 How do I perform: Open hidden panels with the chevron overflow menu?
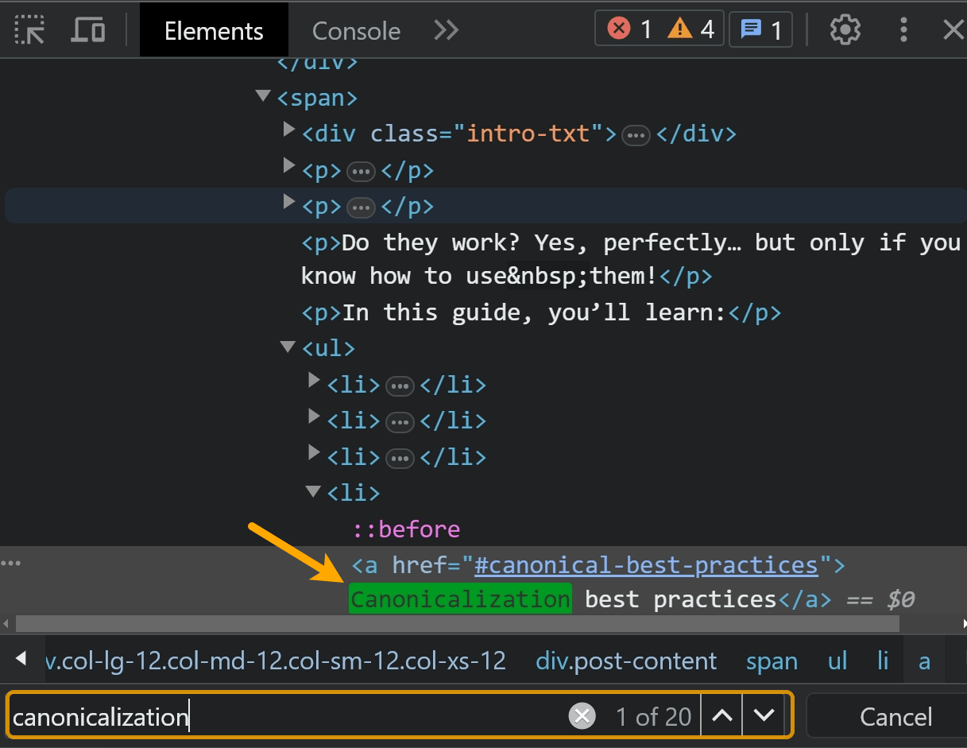click(445, 29)
